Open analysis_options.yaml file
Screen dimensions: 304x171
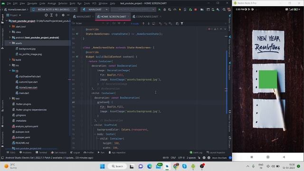coord(27,126)
